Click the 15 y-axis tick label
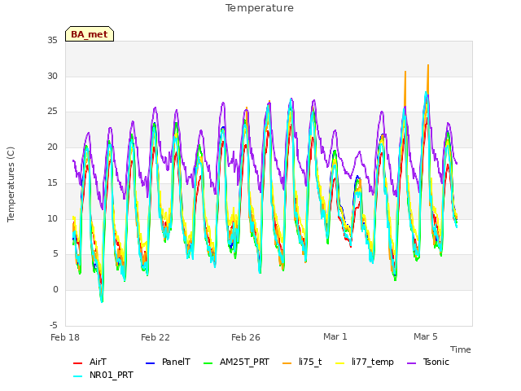The width and height of the screenshot is (521, 391). [52, 183]
